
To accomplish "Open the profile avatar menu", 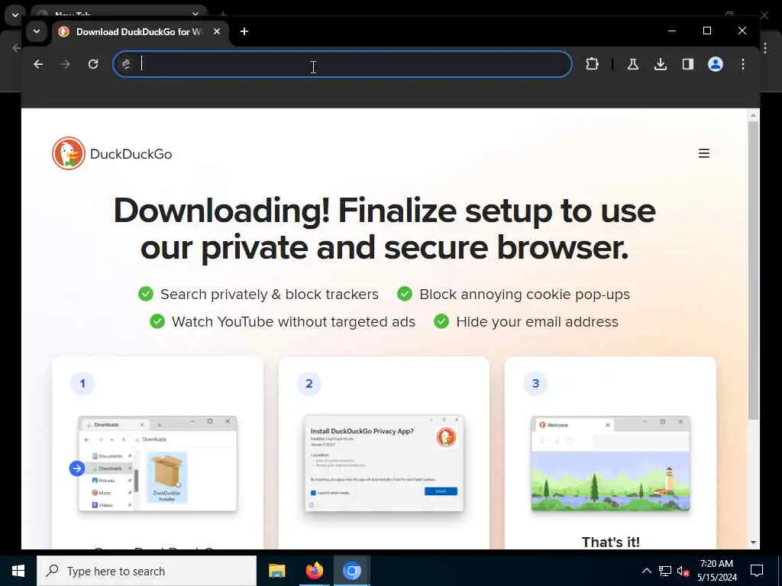I will 715,64.
